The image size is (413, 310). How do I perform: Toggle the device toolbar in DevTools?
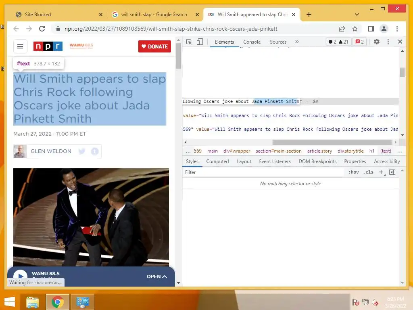click(200, 42)
